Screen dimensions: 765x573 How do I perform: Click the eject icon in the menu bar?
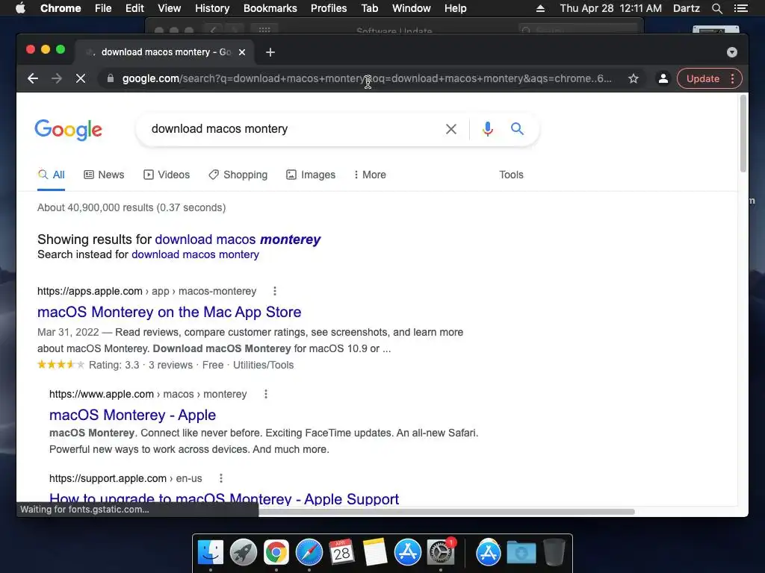pos(540,8)
